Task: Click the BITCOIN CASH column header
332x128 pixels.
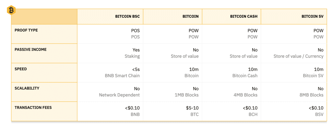Action: (x=244, y=16)
